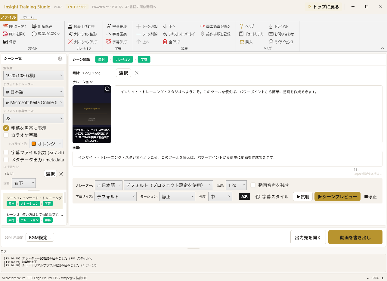387x281 pixels.
Task: Zoom the slide thumbnail magnifier icon
Action: [x=107, y=89]
